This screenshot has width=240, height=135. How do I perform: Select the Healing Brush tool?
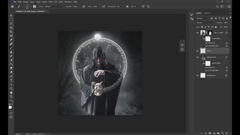coord(11,44)
